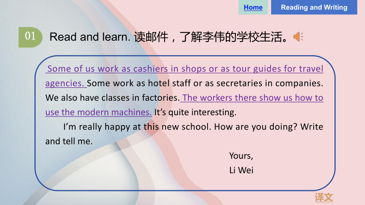Click 'We also have classes in factories.'
The width and height of the screenshot is (365, 205).
pyautogui.click(x=112, y=98)
